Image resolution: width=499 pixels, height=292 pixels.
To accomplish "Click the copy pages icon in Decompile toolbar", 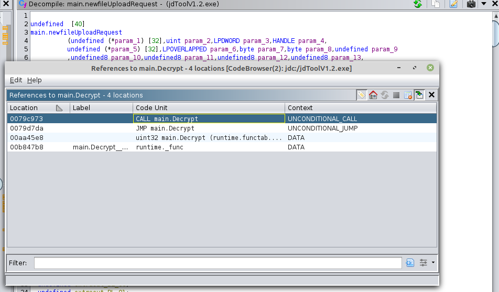I will (436, 4).
